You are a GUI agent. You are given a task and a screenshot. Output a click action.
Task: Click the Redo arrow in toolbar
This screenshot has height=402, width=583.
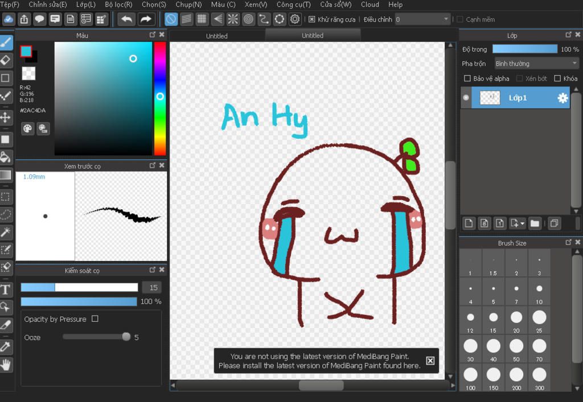[x=146, y=19]
